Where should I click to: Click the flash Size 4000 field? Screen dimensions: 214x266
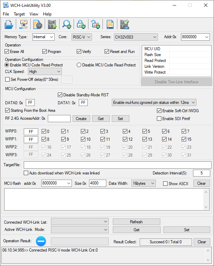pos(98,183)
